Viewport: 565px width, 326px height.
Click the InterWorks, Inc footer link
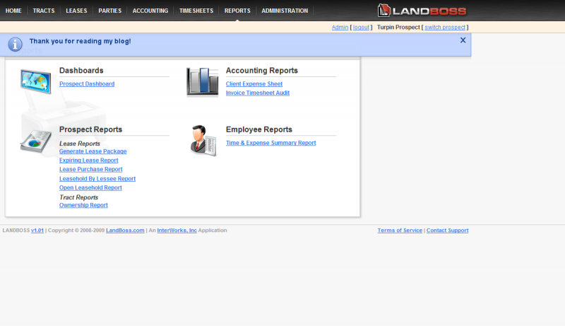tap(177, 231)
